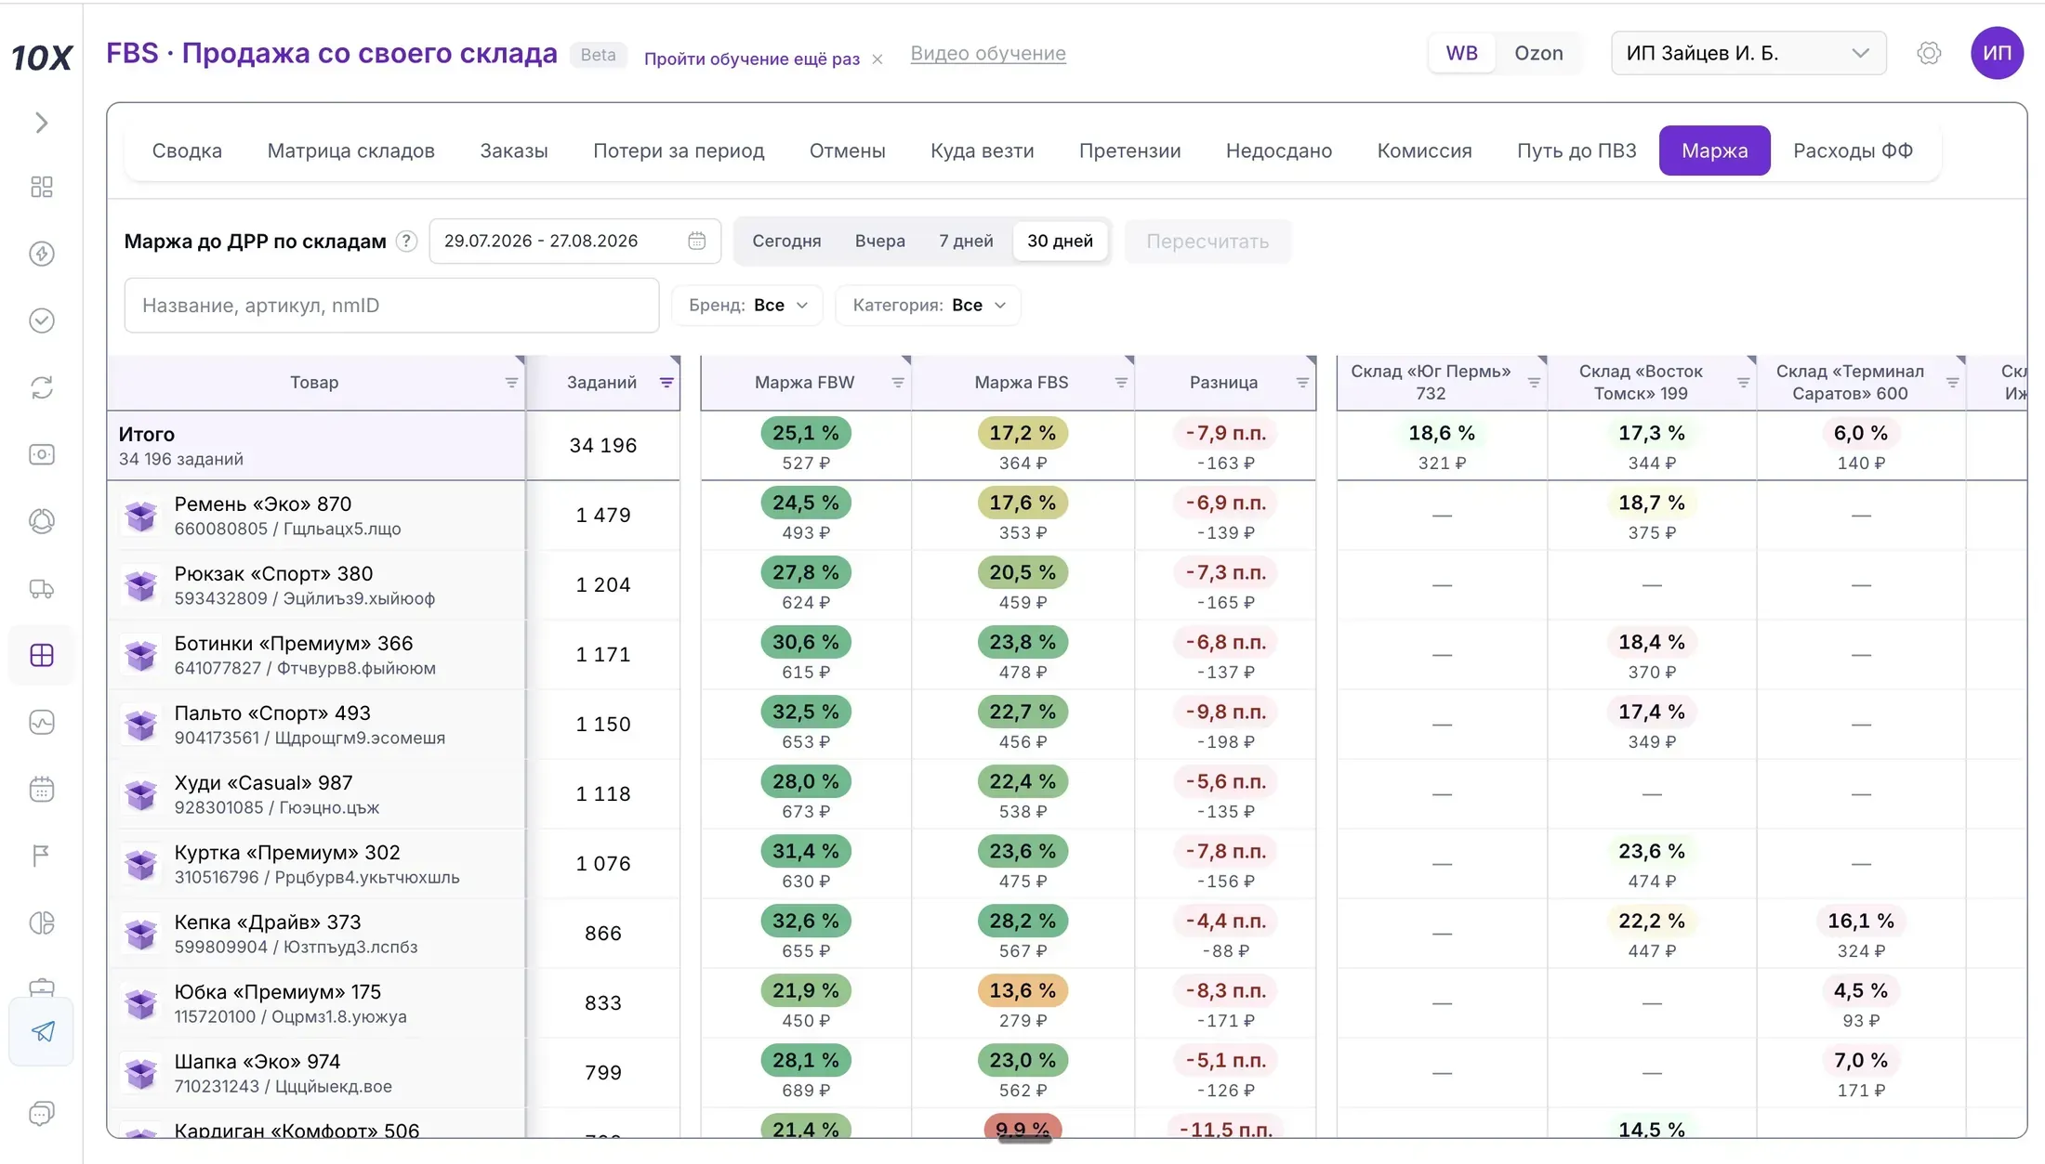Viewport: 2045px width, 1164px height.
Task: Select the Вчера period
Action: coord(880,241)
